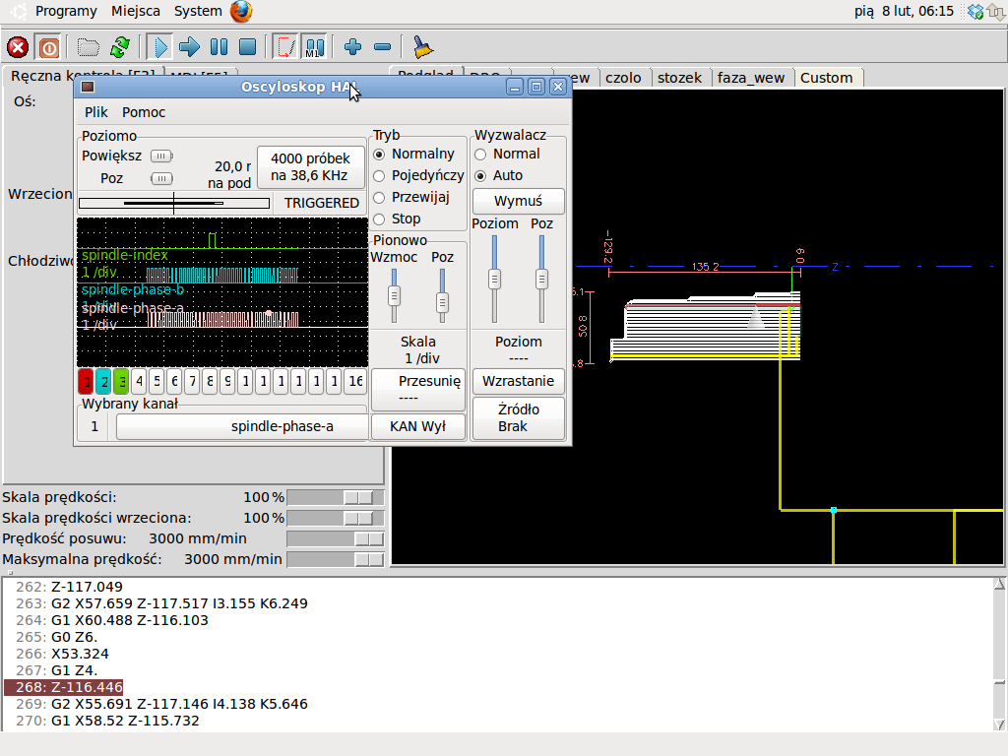Click the G-code listing vertical scrollbar

coord(1000,654)
